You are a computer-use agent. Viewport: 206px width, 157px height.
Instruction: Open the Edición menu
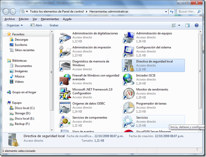(24, 19)
